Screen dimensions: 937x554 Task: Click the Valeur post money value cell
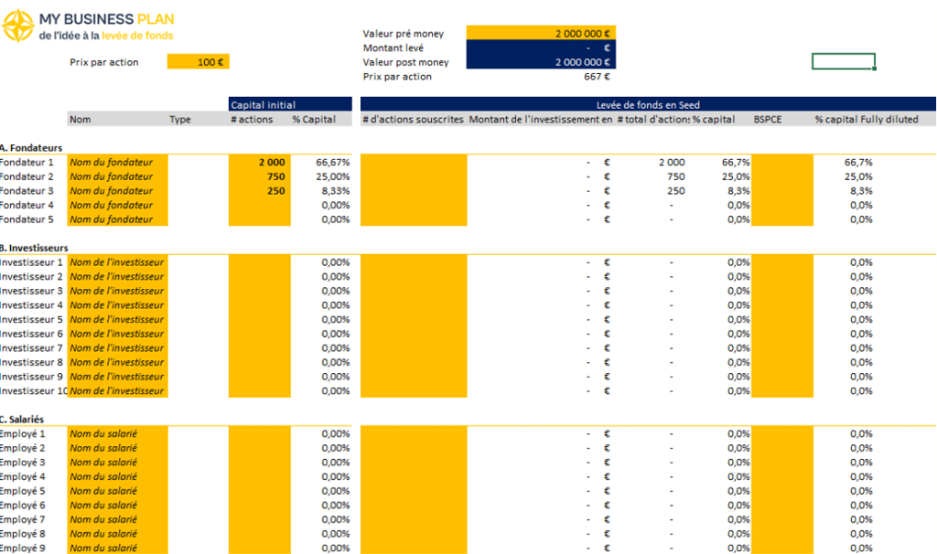coord(541,62)
